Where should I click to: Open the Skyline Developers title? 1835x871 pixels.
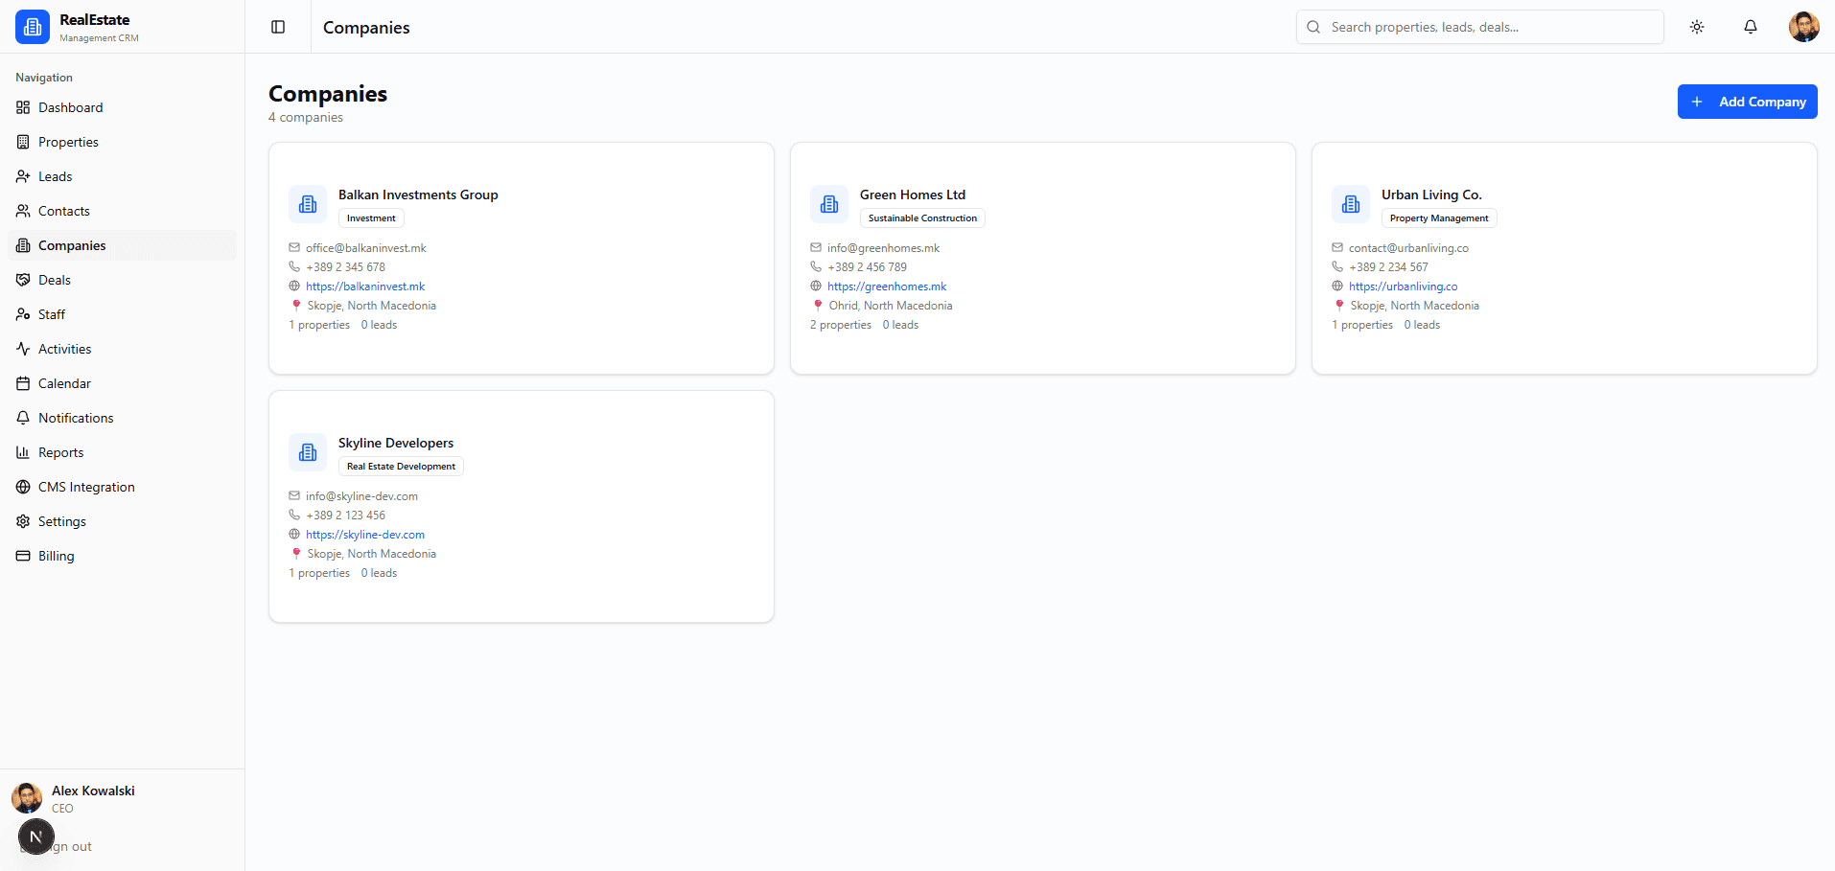click(396, 443)
